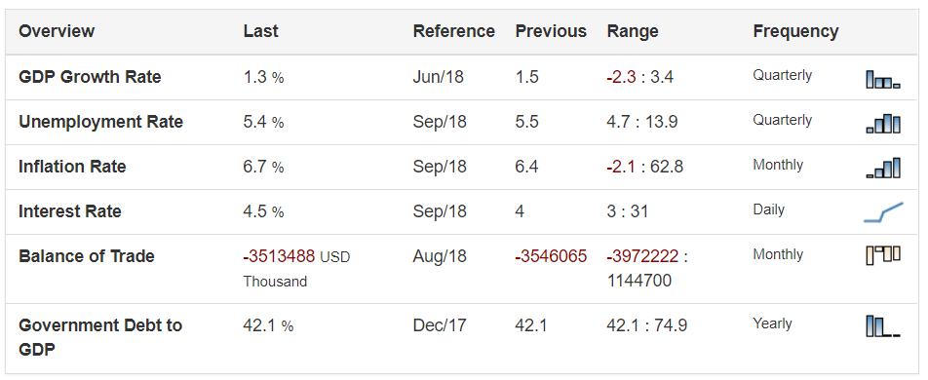Click the Last column header

tap(260, 31)
